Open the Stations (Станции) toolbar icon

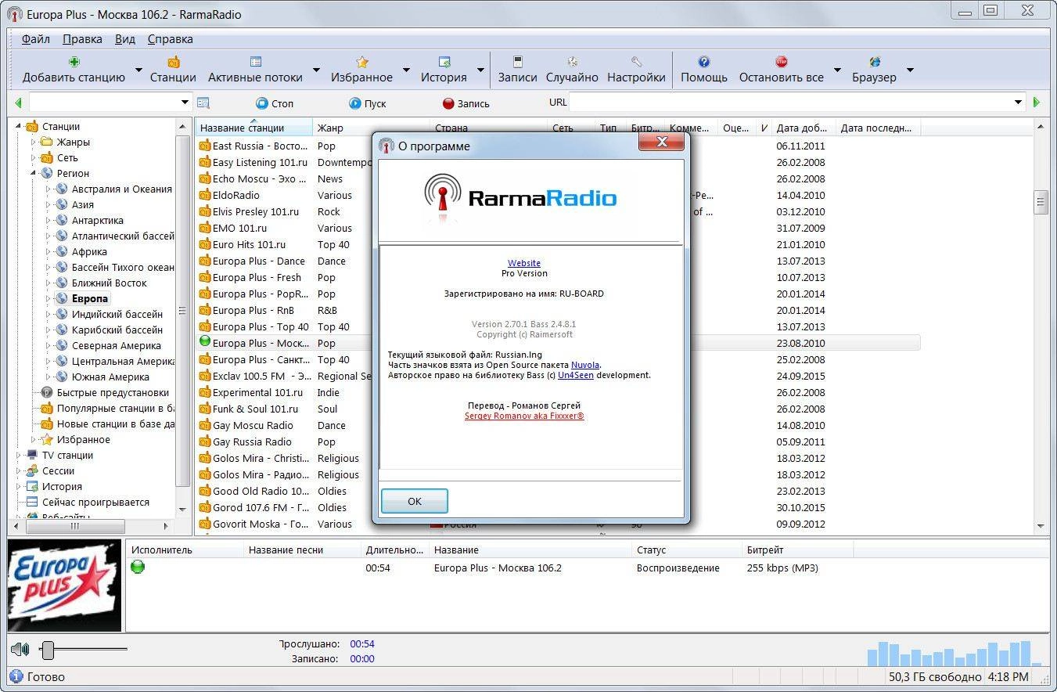click(173, 69)
